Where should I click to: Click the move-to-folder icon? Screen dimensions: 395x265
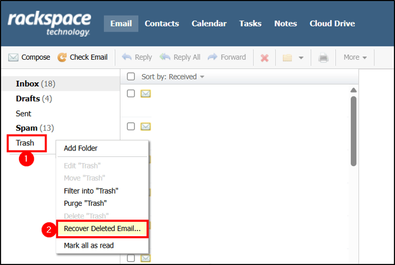click(x=287, y=57)
